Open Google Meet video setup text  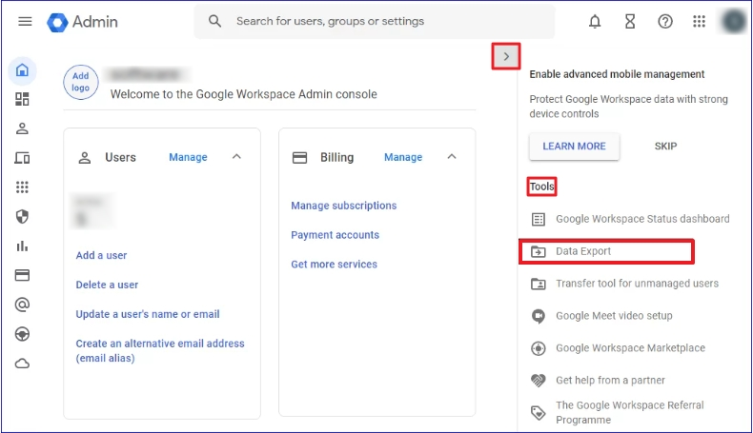coord(614,316)
